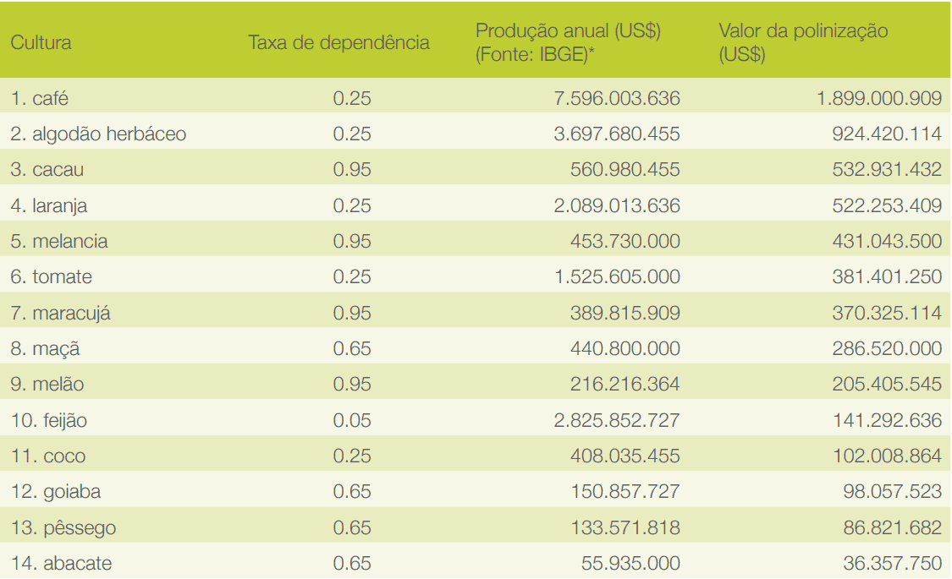The width and height of the screenshot is (952, 579).
Task: Click the 0.65 dependency rate for maçã
Action: pos(352,349)
